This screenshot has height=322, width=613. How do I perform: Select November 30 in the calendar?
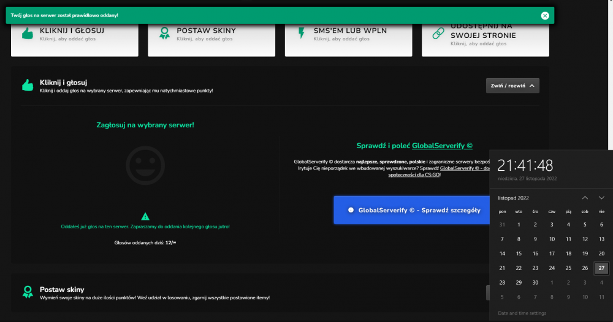coord(535,283)
